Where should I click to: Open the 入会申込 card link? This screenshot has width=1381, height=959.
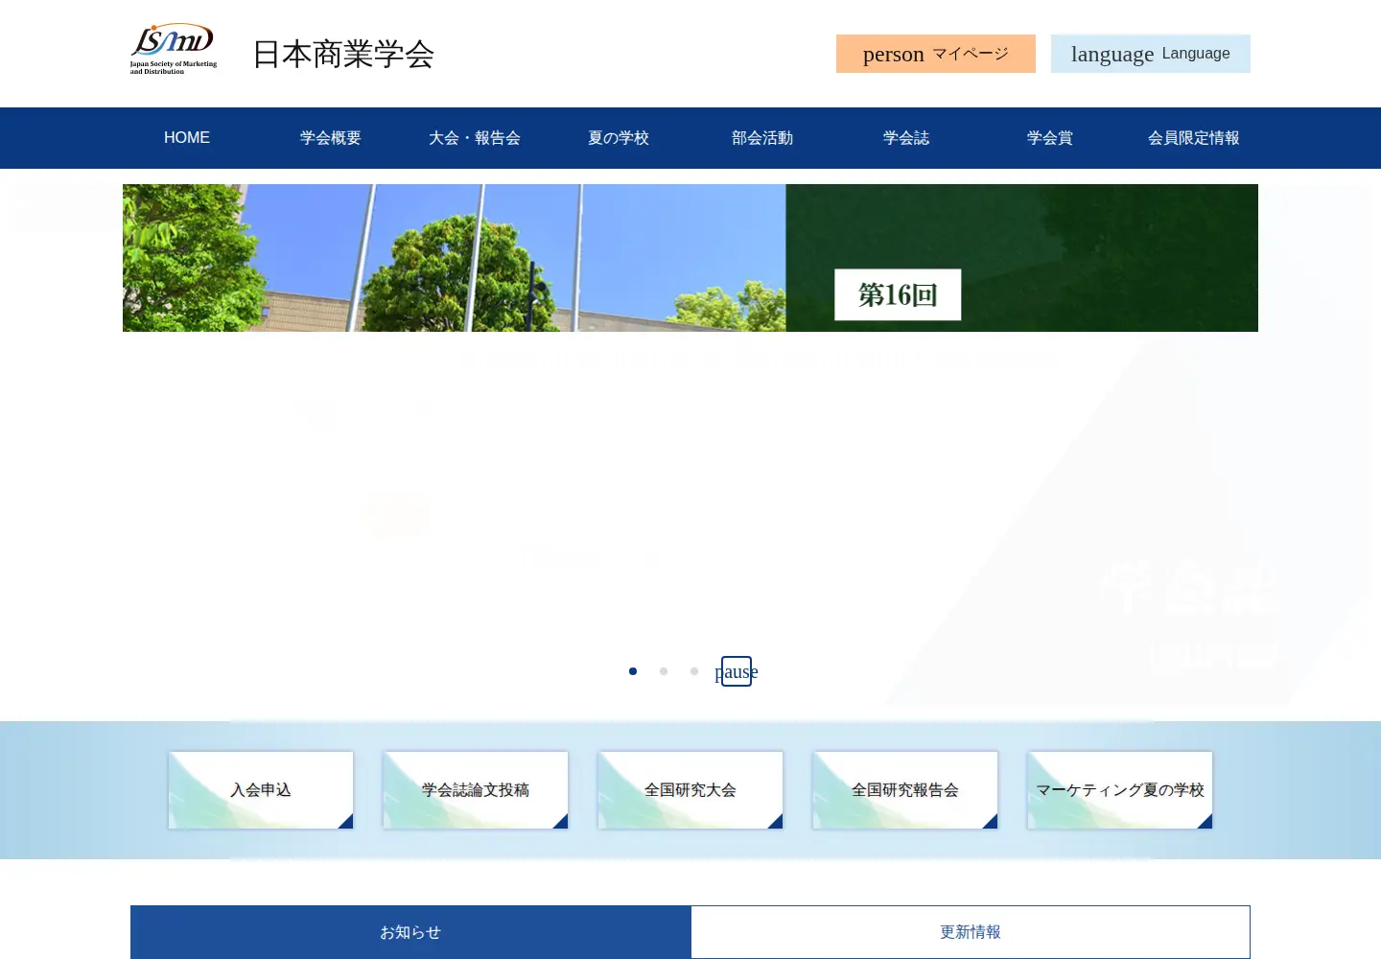[x=261, y=790]
